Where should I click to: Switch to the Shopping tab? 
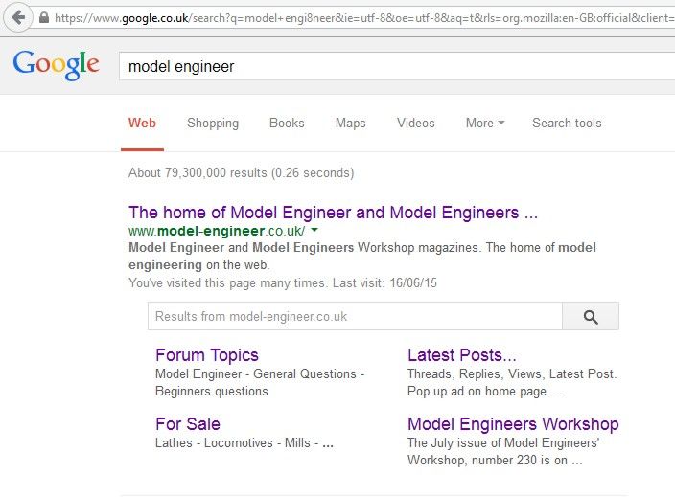tap(213, 123)
